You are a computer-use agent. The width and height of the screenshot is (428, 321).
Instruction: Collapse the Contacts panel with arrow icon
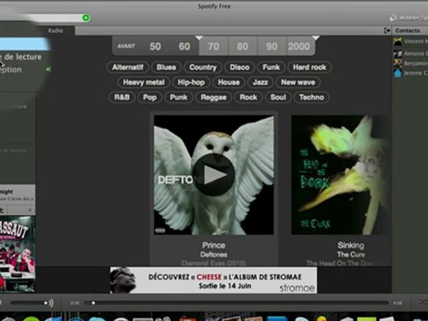(x=387, y=31)
